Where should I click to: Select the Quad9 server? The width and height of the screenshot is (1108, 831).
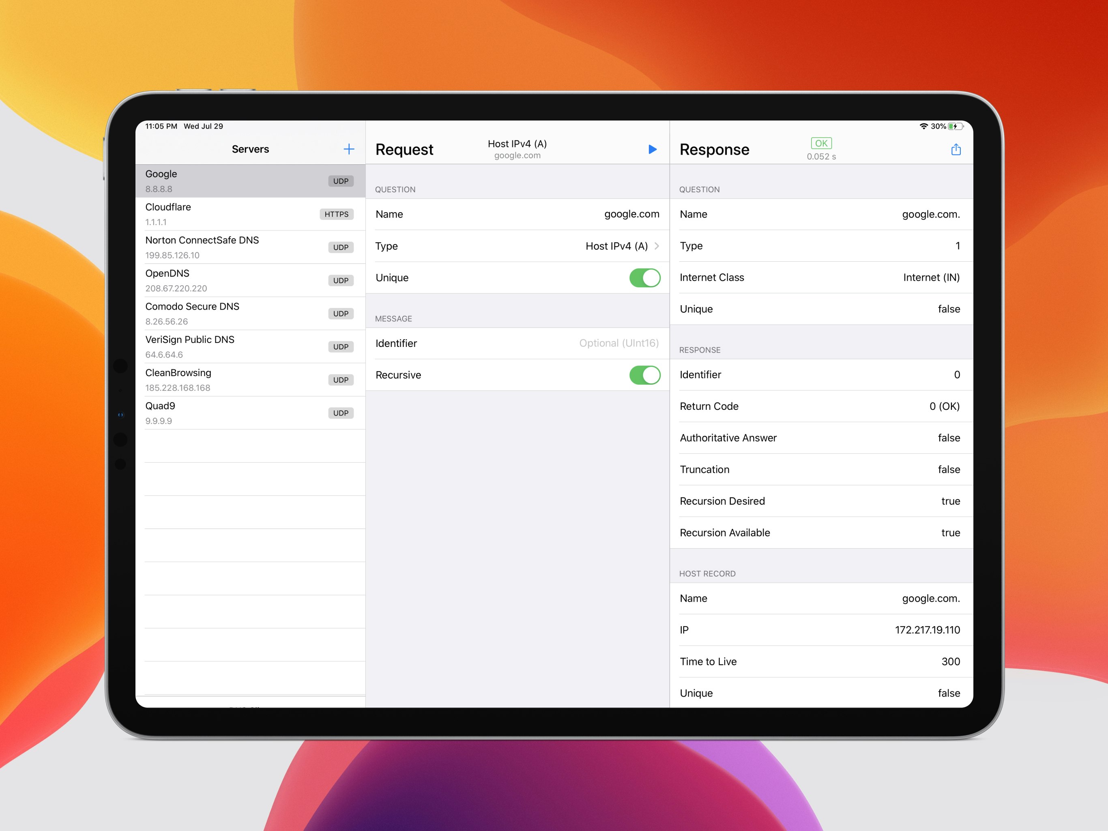tap(225, 413)
